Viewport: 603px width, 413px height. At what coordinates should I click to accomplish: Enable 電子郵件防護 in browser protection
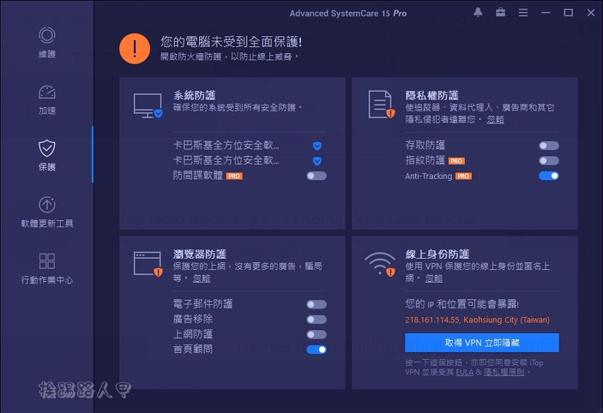click(316, 303)
